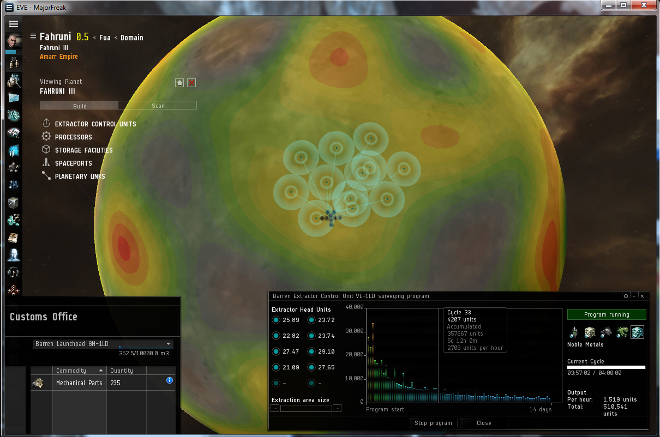660x437 pixels.
Task: Show info for Mechanical Parts
Action: (169, 380)
